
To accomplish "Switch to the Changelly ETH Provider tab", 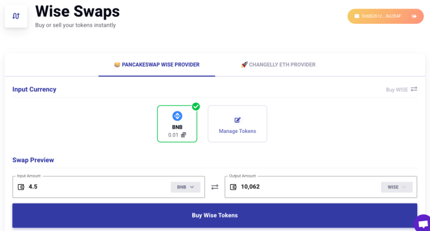I will coord(278,65).
